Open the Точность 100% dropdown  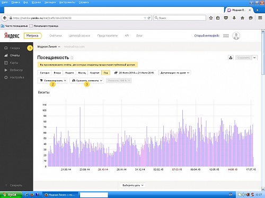point(119,80)
